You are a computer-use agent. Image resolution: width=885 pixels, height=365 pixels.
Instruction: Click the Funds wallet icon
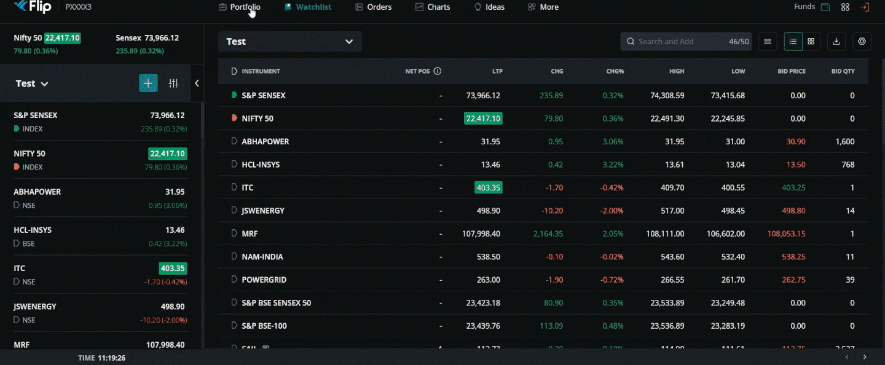pos(825,7)
